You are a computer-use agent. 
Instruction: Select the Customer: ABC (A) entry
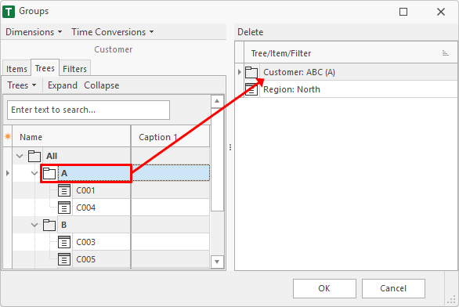(x=351, y=72)
